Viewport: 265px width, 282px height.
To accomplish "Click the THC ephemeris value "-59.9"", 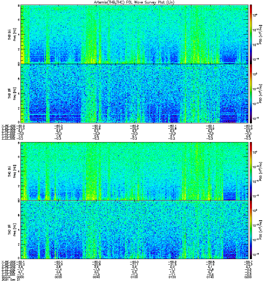I will (x=172, y=262).
